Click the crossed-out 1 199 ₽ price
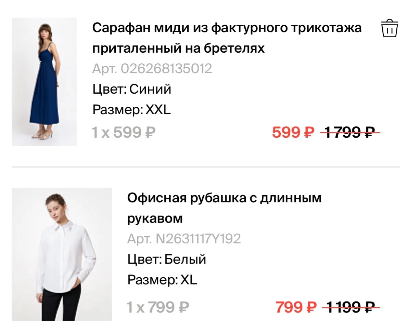408x334 pixels. click(351, 307)
